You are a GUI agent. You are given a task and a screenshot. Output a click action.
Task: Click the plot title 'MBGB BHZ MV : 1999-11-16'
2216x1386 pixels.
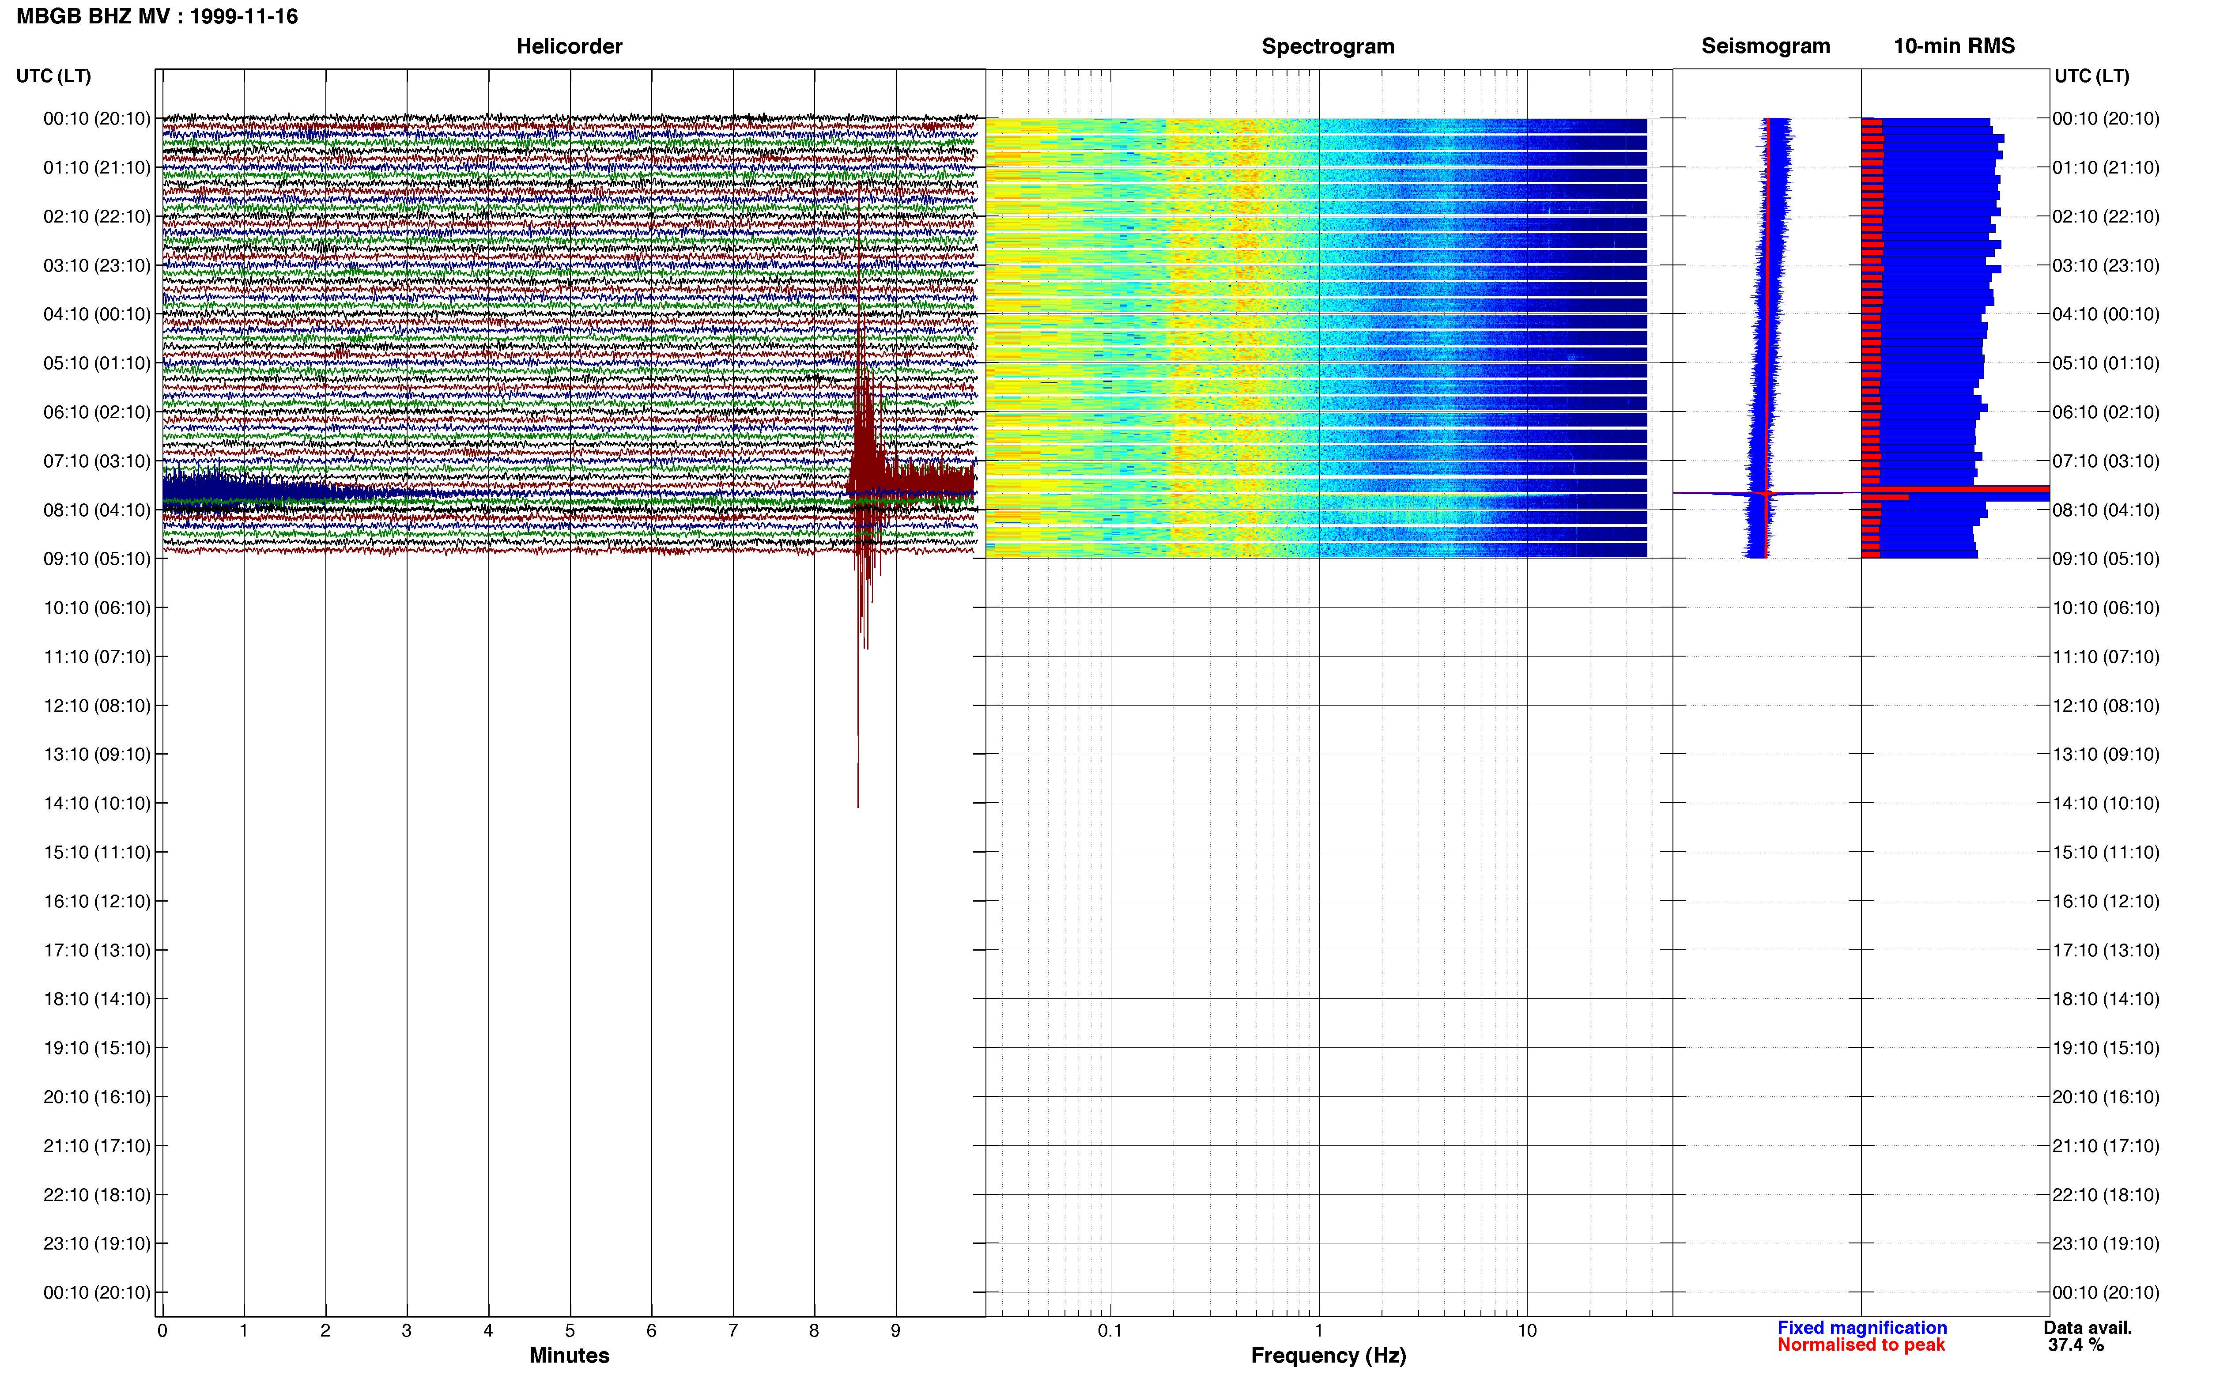pos(157,16)
